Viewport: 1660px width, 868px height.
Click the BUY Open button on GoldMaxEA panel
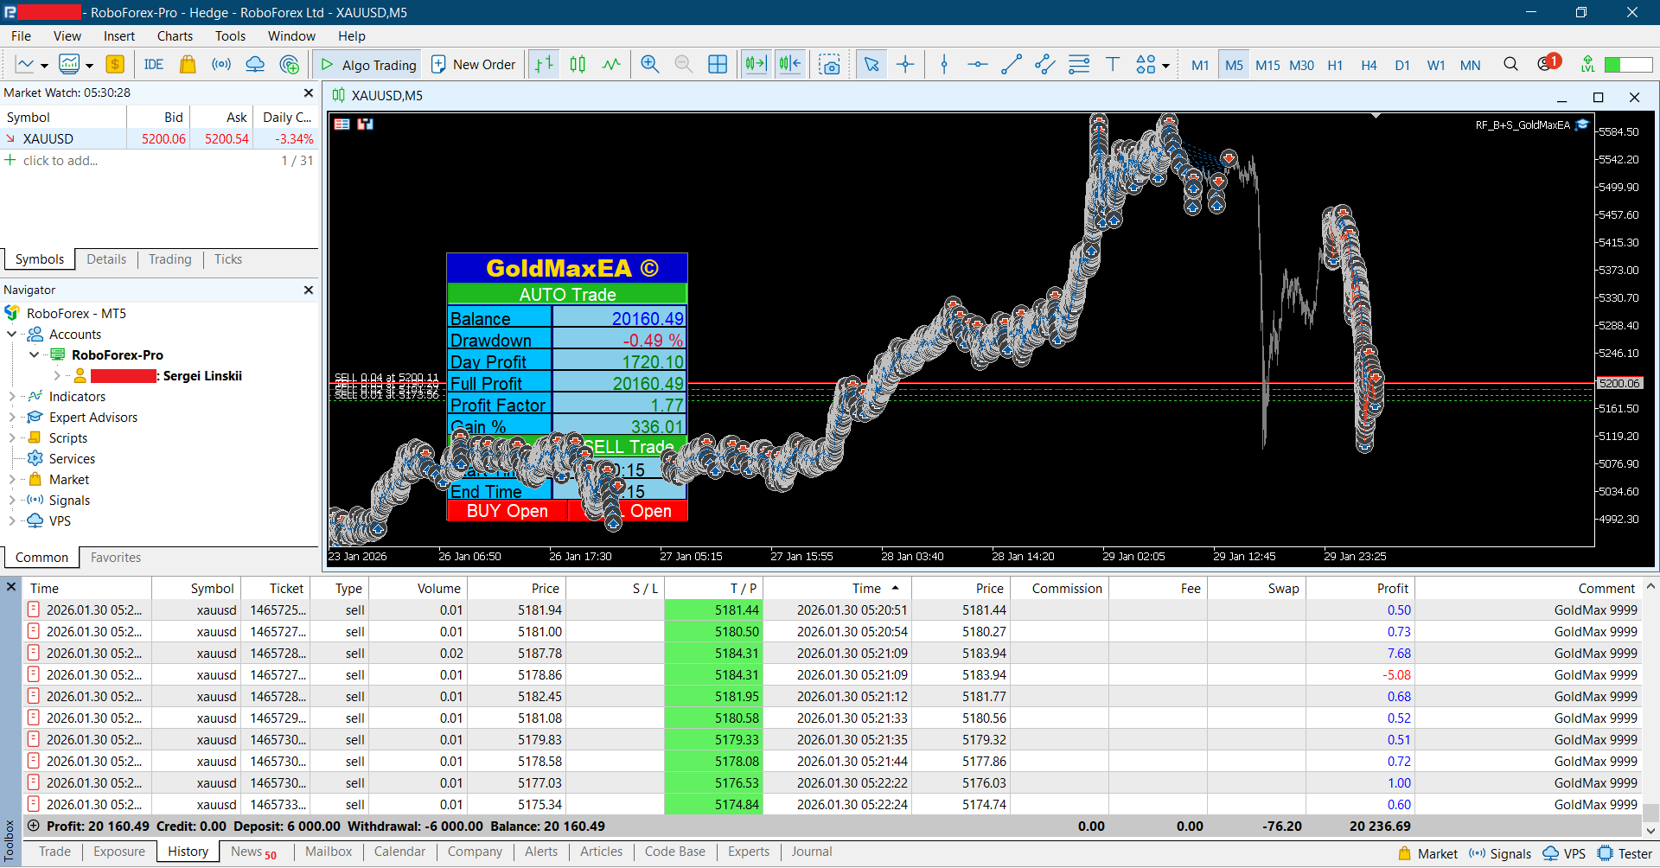(507, 511)
